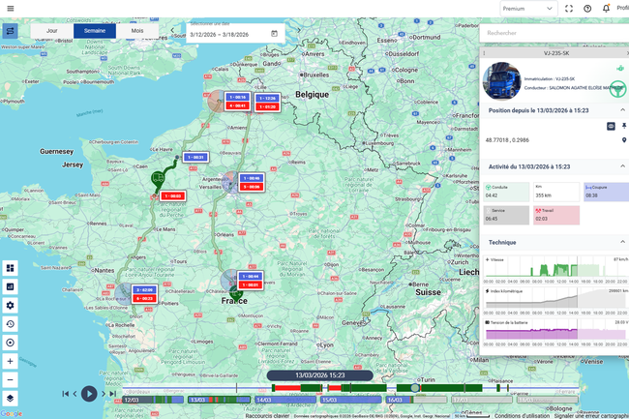Toggle the route list panel icon

10,31
